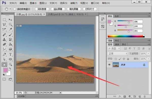
Task: Toggle smart object layer filter
Action: [143, 48]
